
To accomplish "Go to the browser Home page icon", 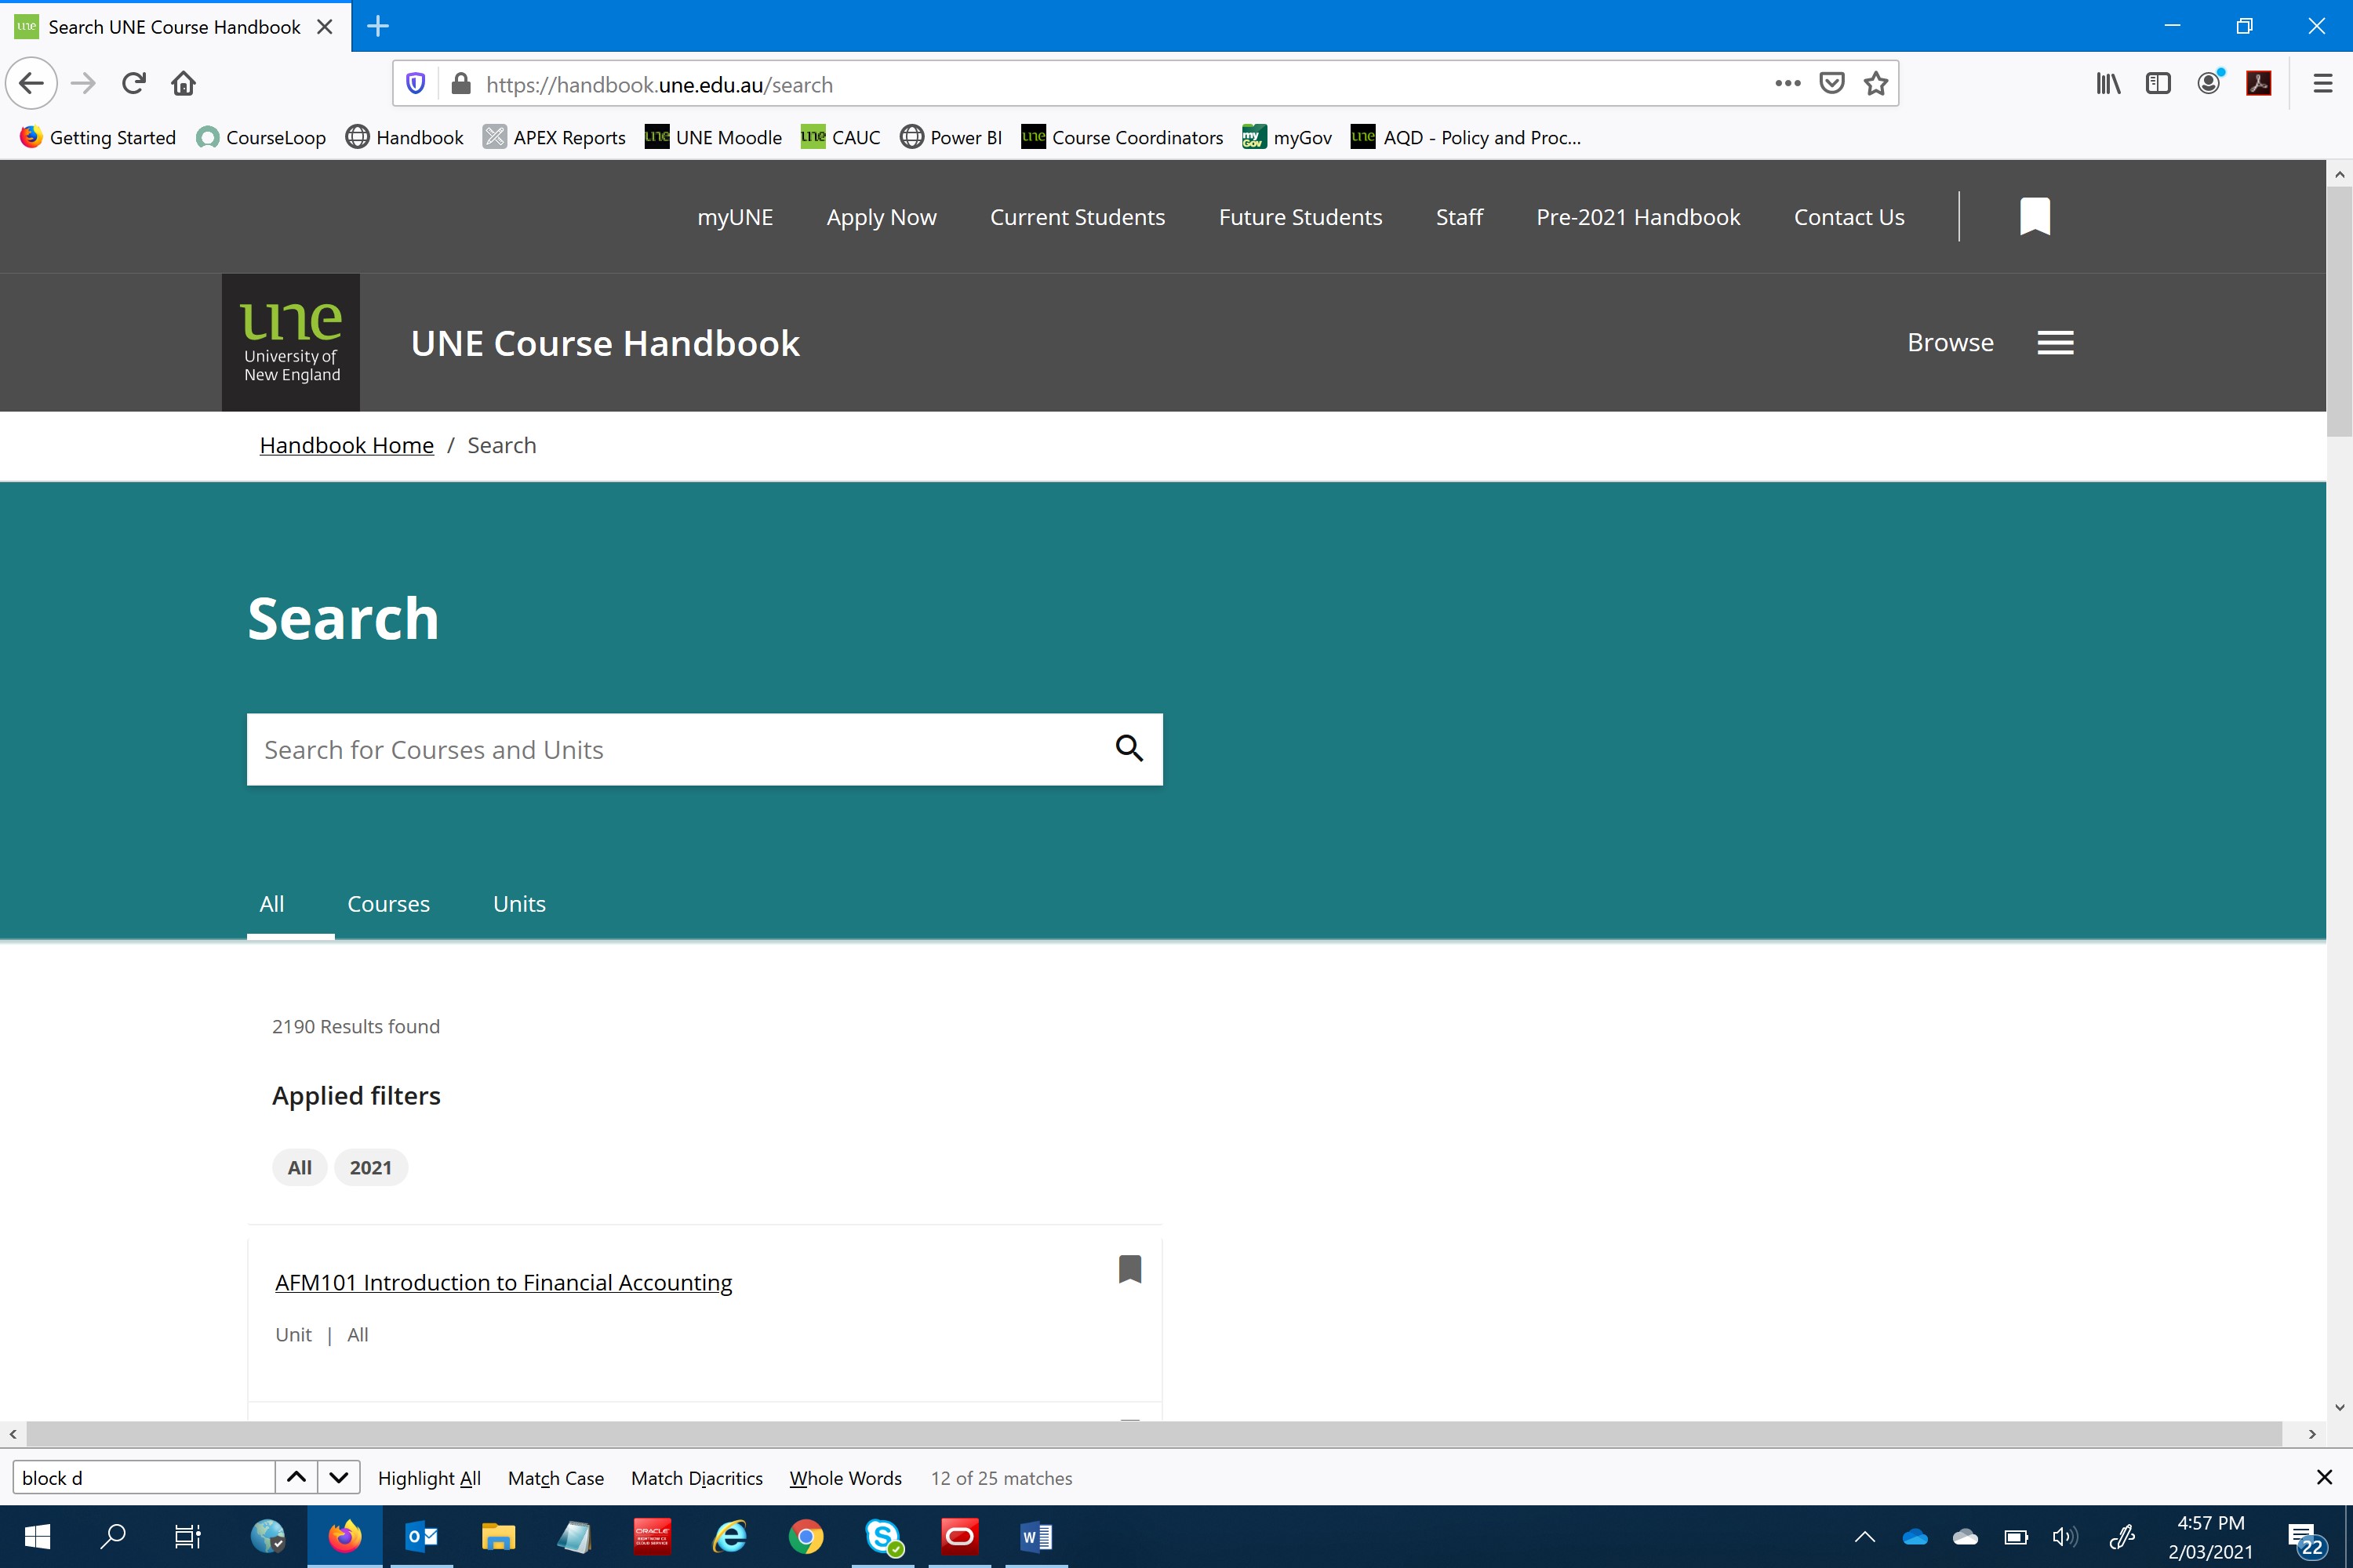I will (183, 84).
